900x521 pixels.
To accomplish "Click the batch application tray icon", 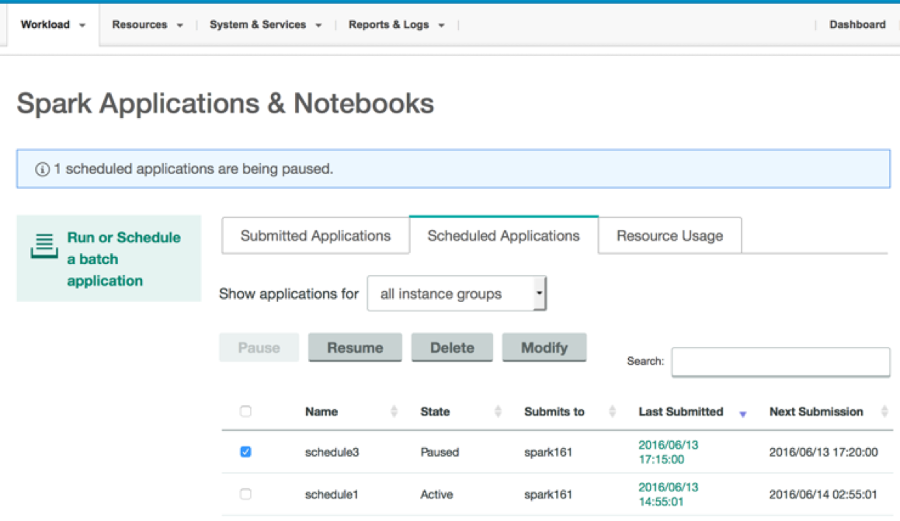I will click(x=44, y=245).
